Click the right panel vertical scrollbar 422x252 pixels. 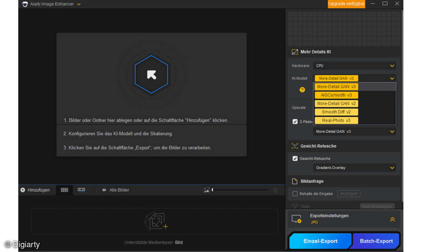click(x=402, y=105)
